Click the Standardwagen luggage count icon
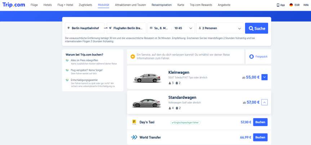 (x=177, y=108)
